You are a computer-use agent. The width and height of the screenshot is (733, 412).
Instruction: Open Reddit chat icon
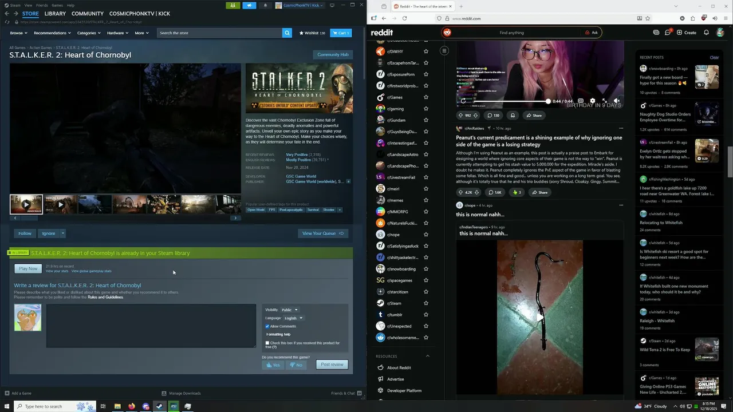point(668,33)
